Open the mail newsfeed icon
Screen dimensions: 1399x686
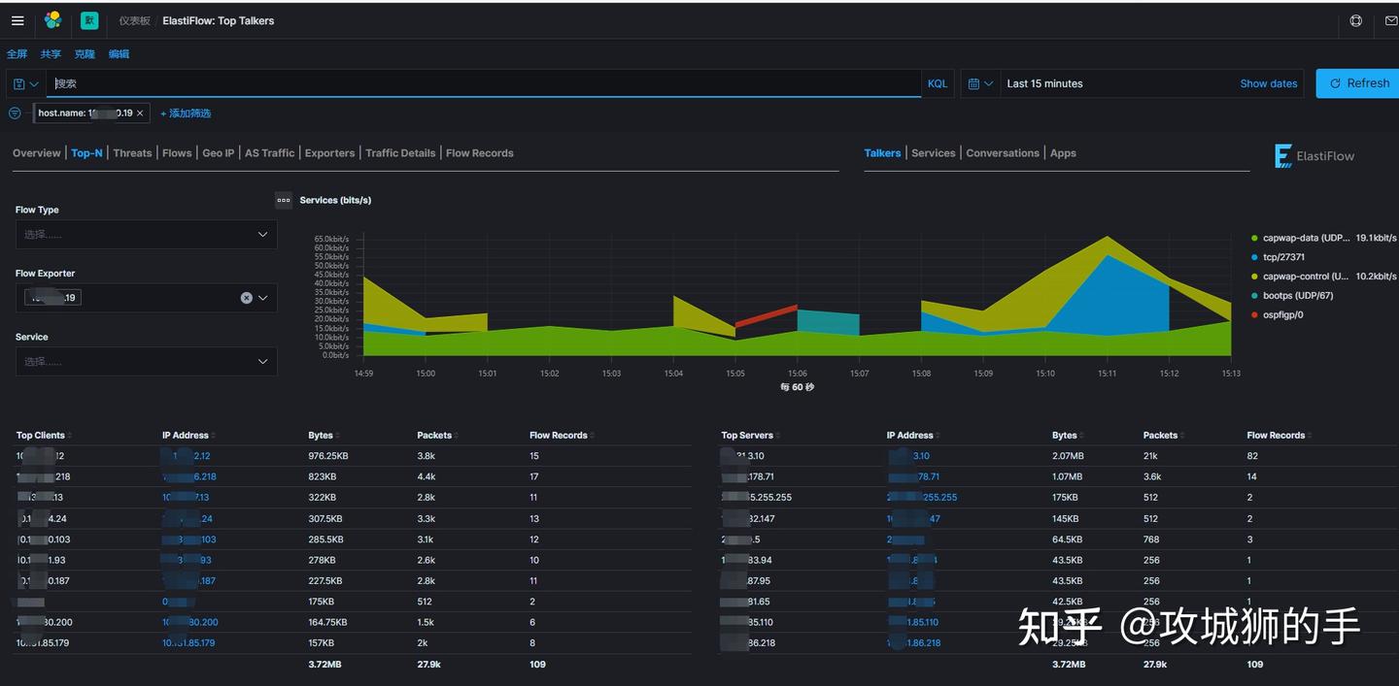1391,20
